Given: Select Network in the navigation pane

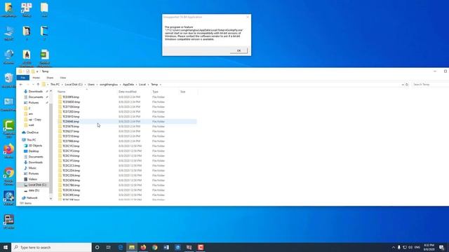Looking at the screenshot, I should click(32, 197).
